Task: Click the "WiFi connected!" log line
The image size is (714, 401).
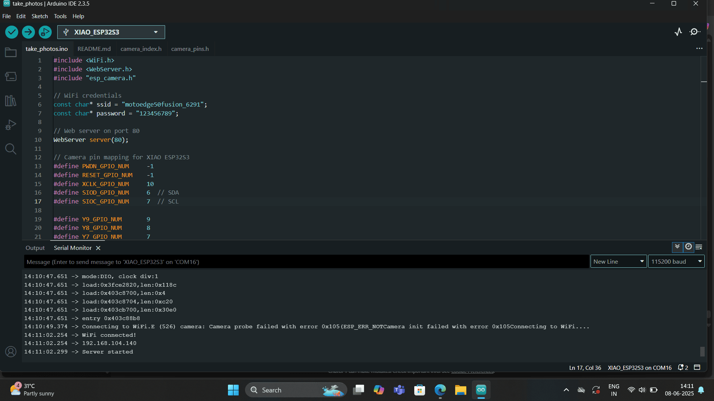Action: pyautogui.click(x=109, y=335)
